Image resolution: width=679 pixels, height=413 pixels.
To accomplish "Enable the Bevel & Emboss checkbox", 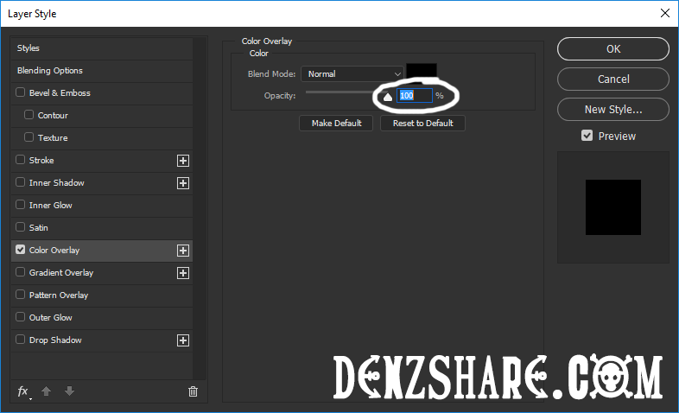I will tap(21, 92).
